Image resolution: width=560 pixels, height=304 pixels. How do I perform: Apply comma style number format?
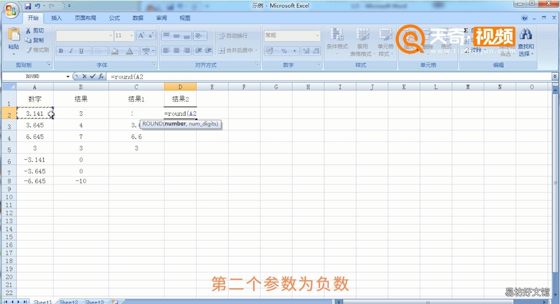pyautogui.click(x=295, y=51)
